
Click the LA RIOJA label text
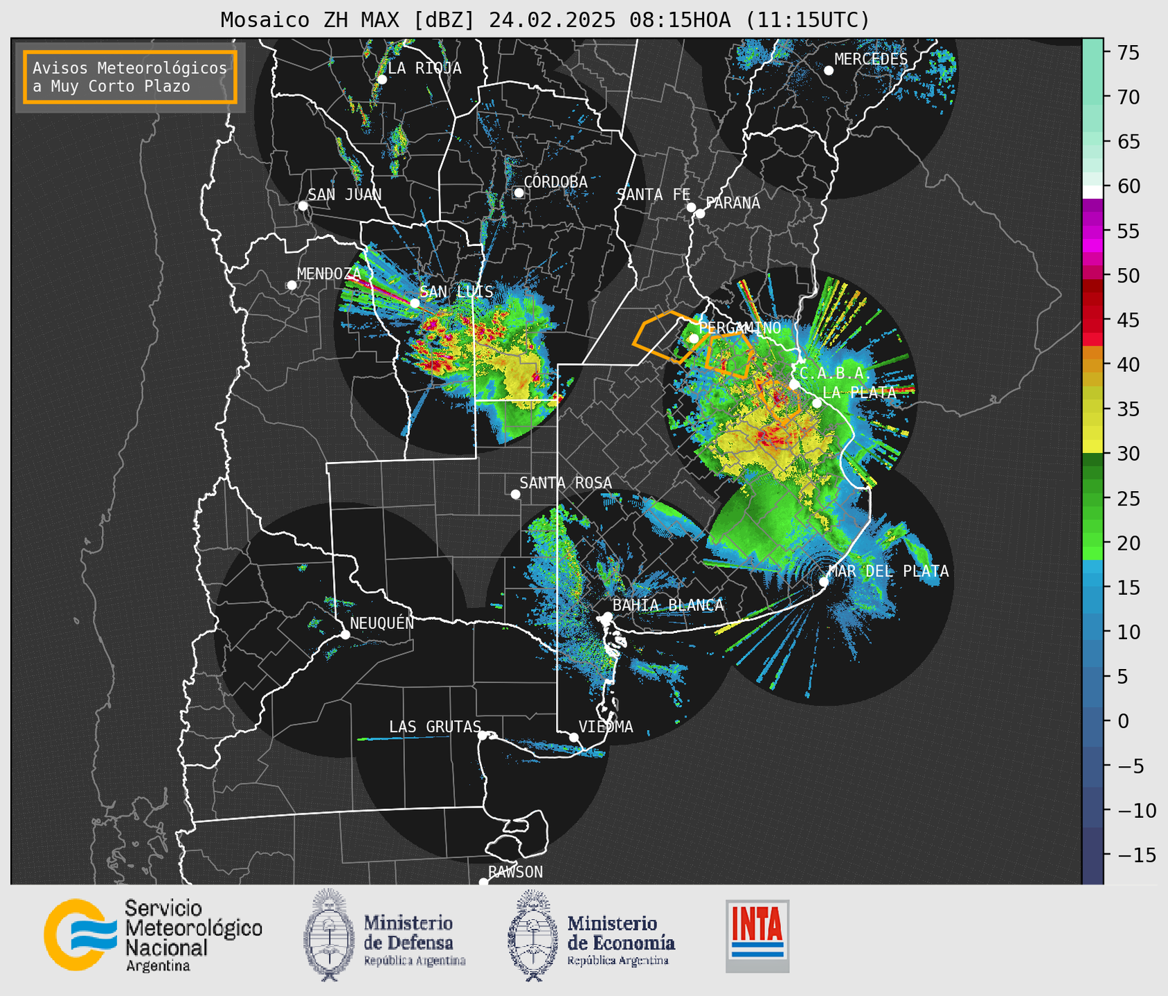tap(424, 69)
